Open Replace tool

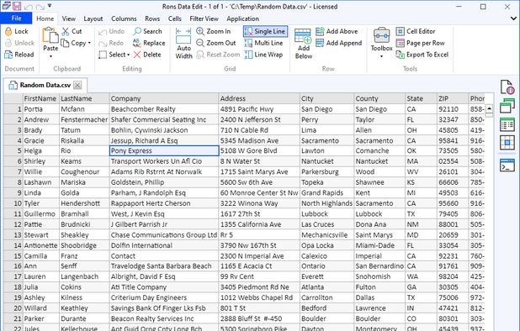click(149, 43)
